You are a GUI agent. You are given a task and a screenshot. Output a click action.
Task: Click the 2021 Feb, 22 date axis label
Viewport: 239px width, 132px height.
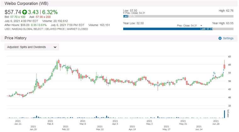pyautogui.click(x=66, y=128)
